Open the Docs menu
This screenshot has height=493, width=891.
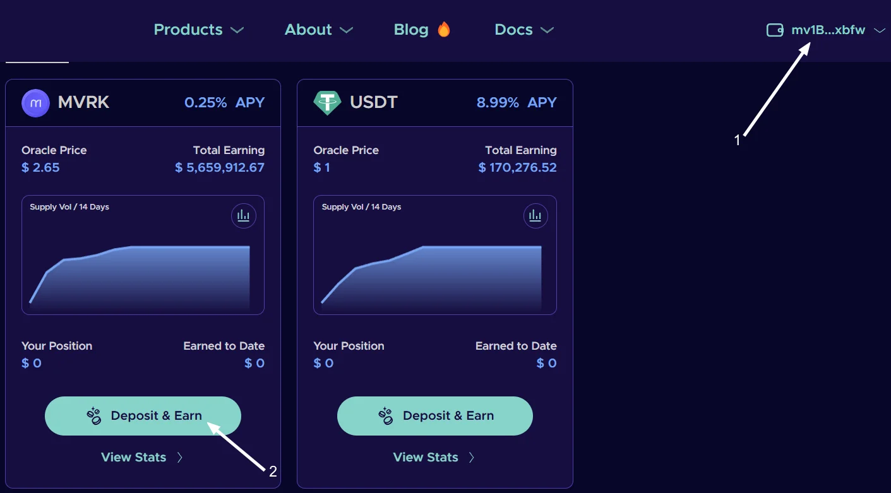click(x=524, y=30)
